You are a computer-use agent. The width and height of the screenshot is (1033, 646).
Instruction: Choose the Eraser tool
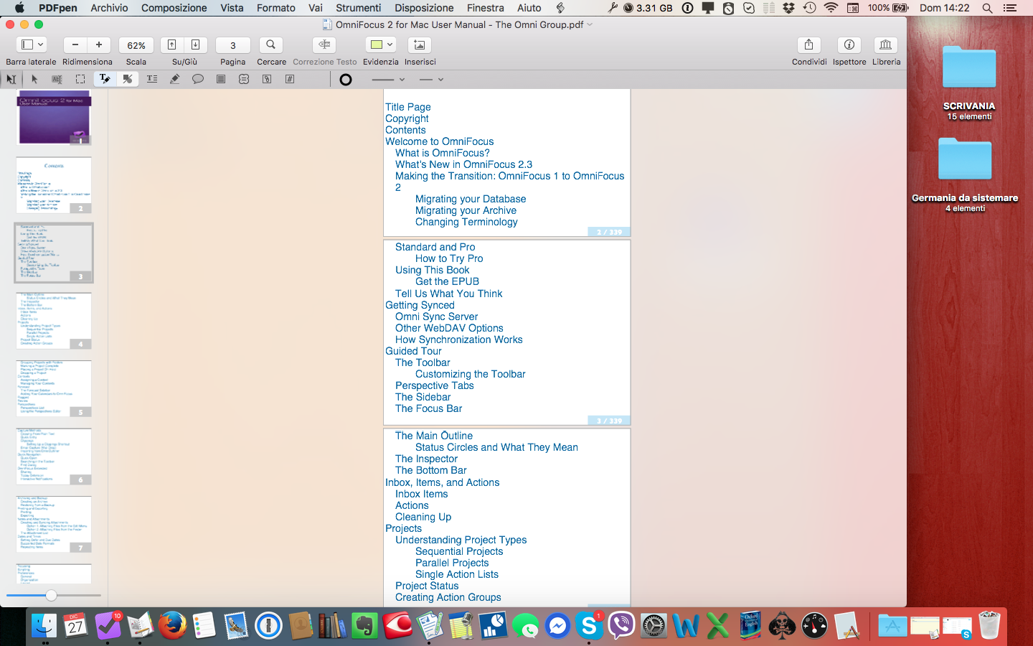[x=174, y=79]
